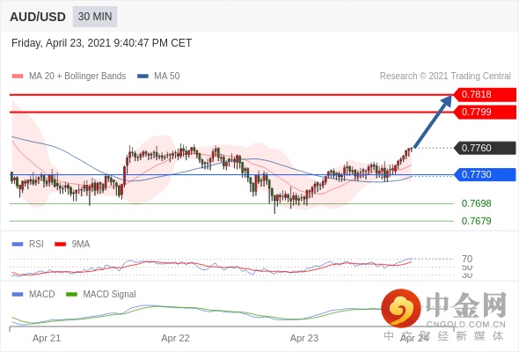Select the AUD/USD pair title
Viewport: 519px width, 352px height.
pyautogui.click(x=38, y=17)
